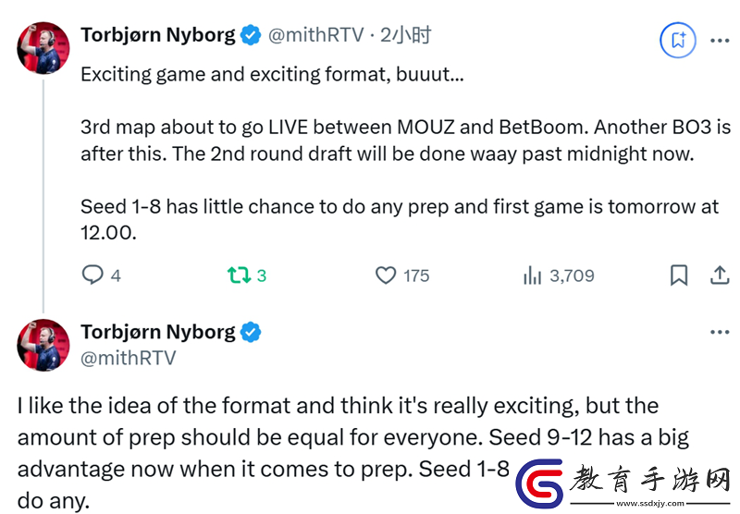Open the more options menu on first tweet

click(x=720, y=41)
